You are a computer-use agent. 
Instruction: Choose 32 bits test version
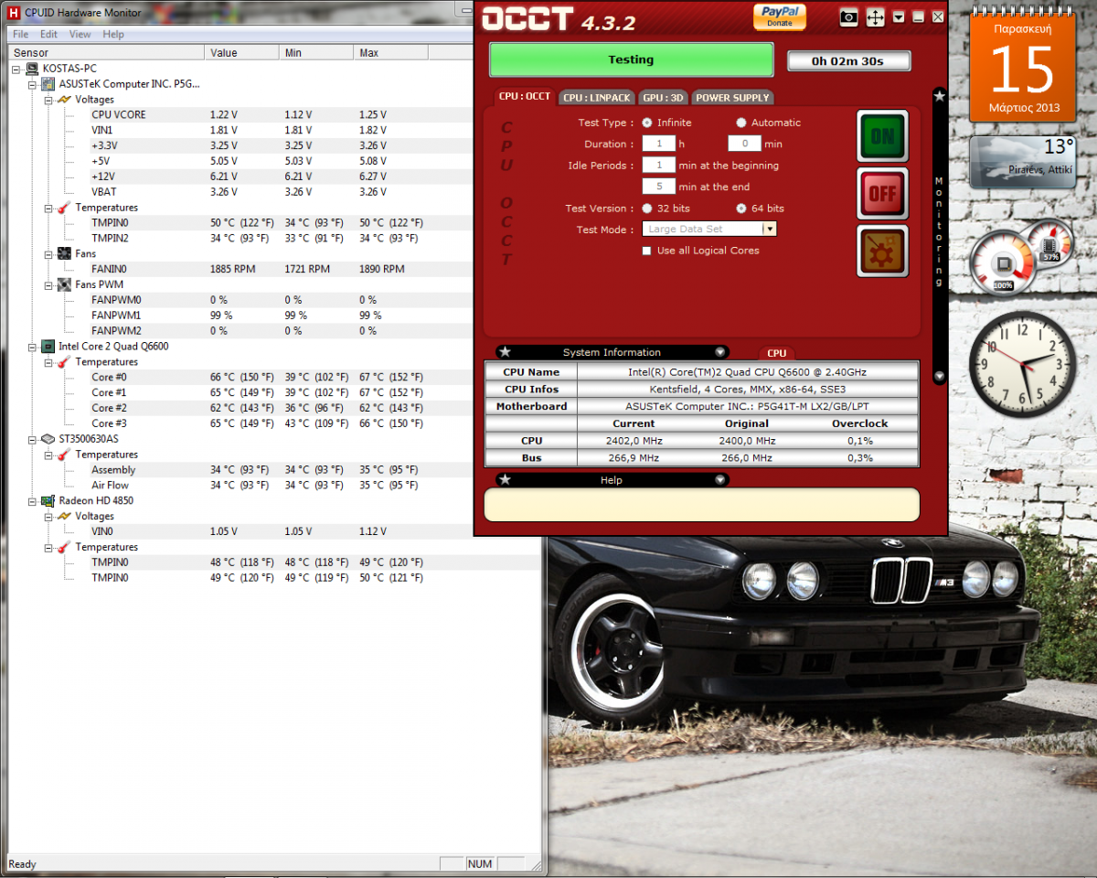647,209
